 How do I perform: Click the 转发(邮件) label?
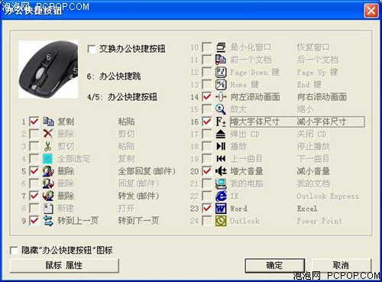pyautogui.click(x=138, y=196)
